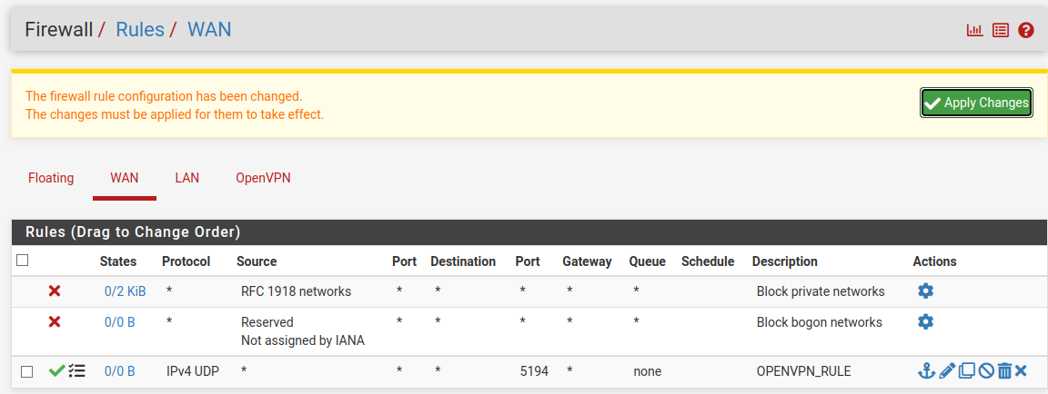The image size is (1048, 394).
Task: Edit OPENVPN_RULE with the pencil icon
Action: pyautogui.click(x=947, y=370)
